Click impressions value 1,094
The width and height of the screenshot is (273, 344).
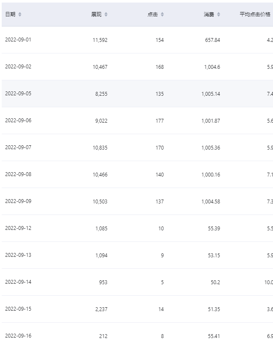[x=102, y=256]
